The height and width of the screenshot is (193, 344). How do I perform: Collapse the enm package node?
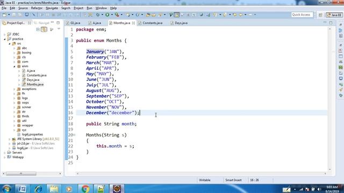15,66
